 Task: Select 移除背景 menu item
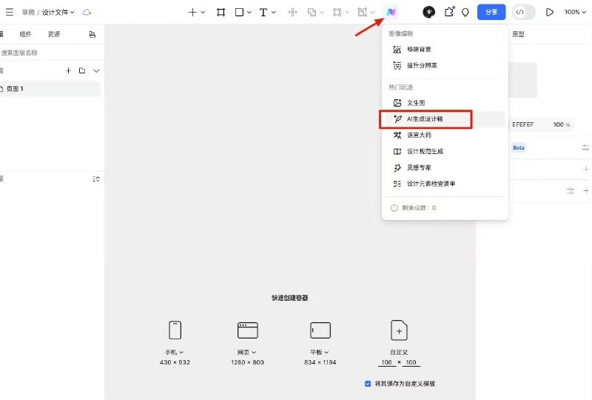(x=445, y=49)
